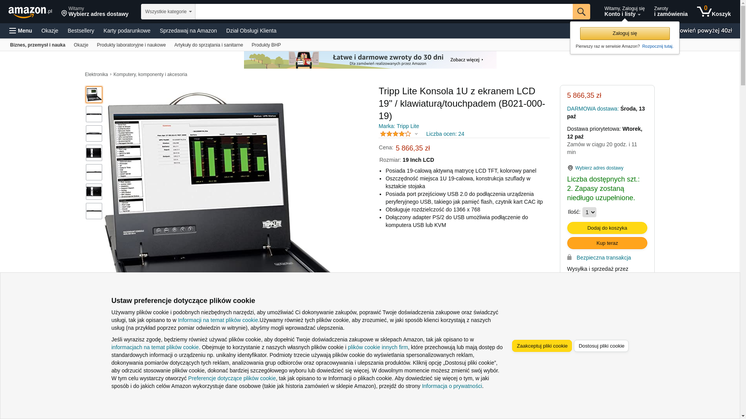Click the star rating icons
This screenshot has height=419, width=746.
pos(395,134)
